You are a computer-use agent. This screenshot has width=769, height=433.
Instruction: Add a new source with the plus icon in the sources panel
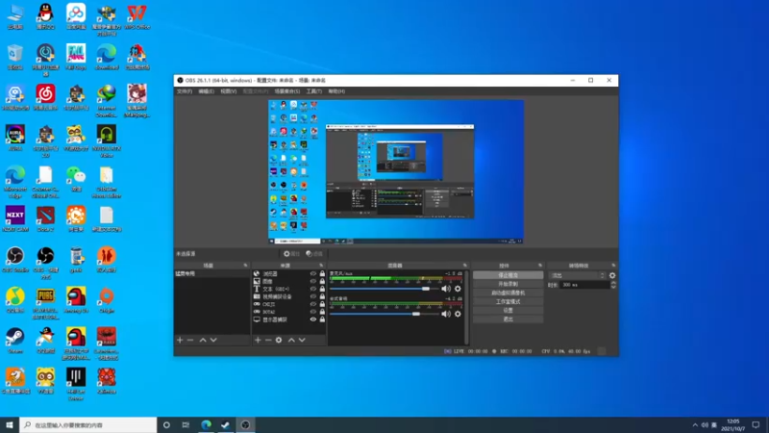(258, 340)
